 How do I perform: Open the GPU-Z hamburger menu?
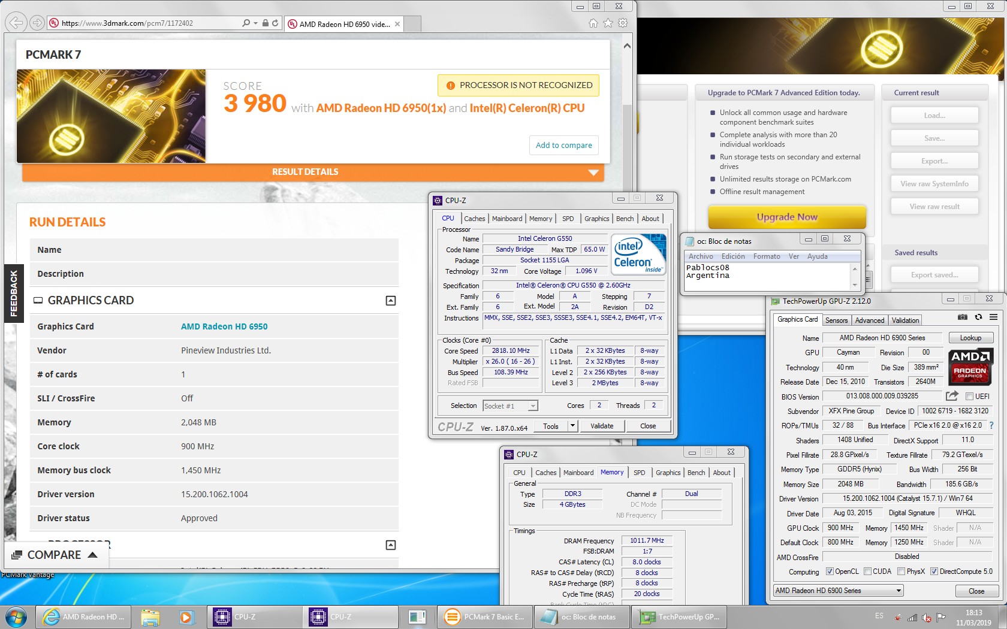coord(993,317)
